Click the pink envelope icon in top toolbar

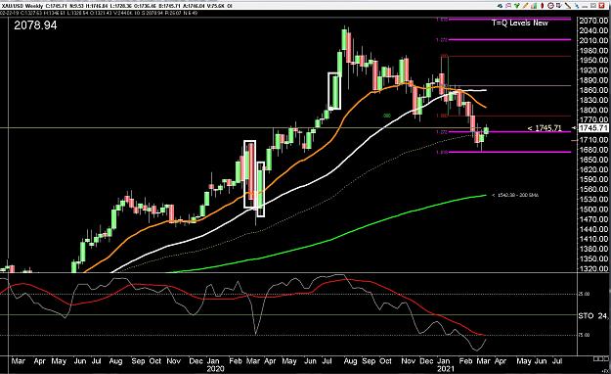(508, 6)
